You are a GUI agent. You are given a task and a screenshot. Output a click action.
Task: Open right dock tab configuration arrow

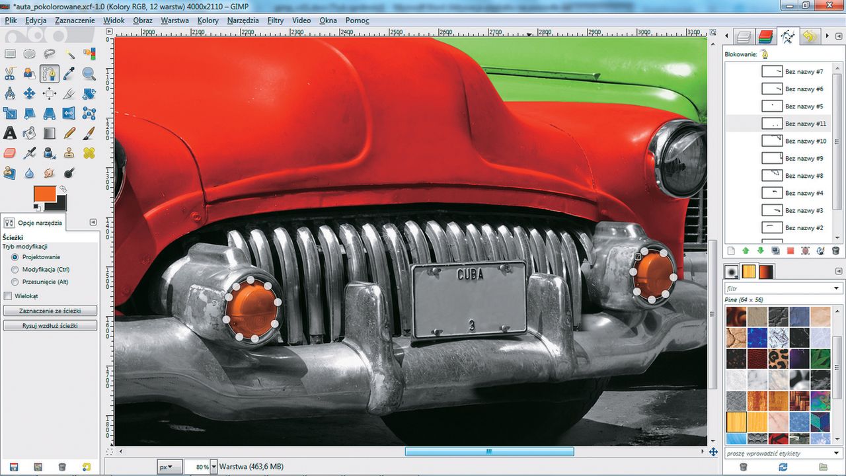coord(838,36)
